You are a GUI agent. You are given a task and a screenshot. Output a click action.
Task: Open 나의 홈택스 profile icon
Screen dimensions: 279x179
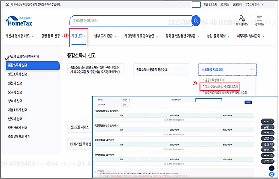(x=242, y=20)
